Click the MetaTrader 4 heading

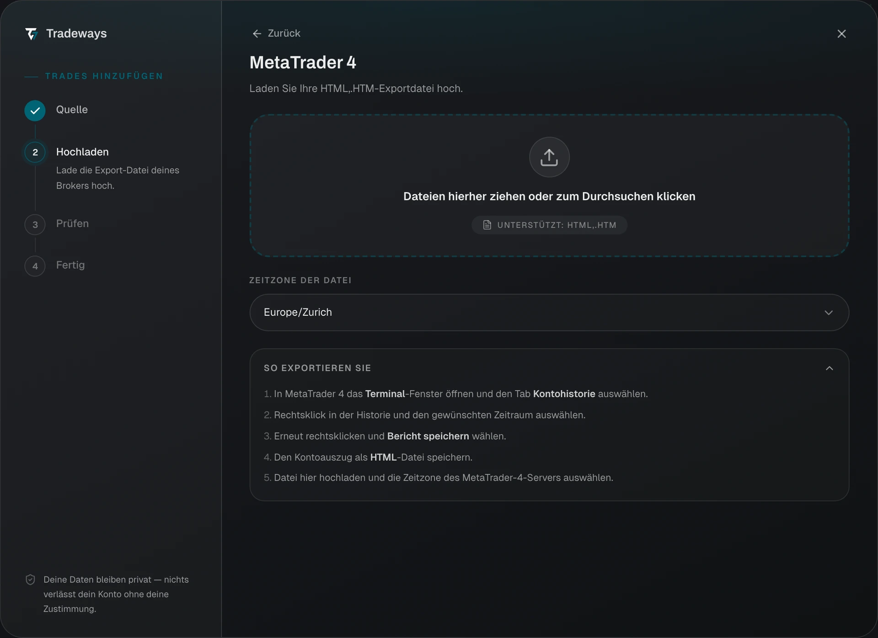tap(303, 63)
